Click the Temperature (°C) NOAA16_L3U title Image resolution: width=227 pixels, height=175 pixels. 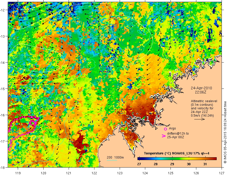point(176,153)
